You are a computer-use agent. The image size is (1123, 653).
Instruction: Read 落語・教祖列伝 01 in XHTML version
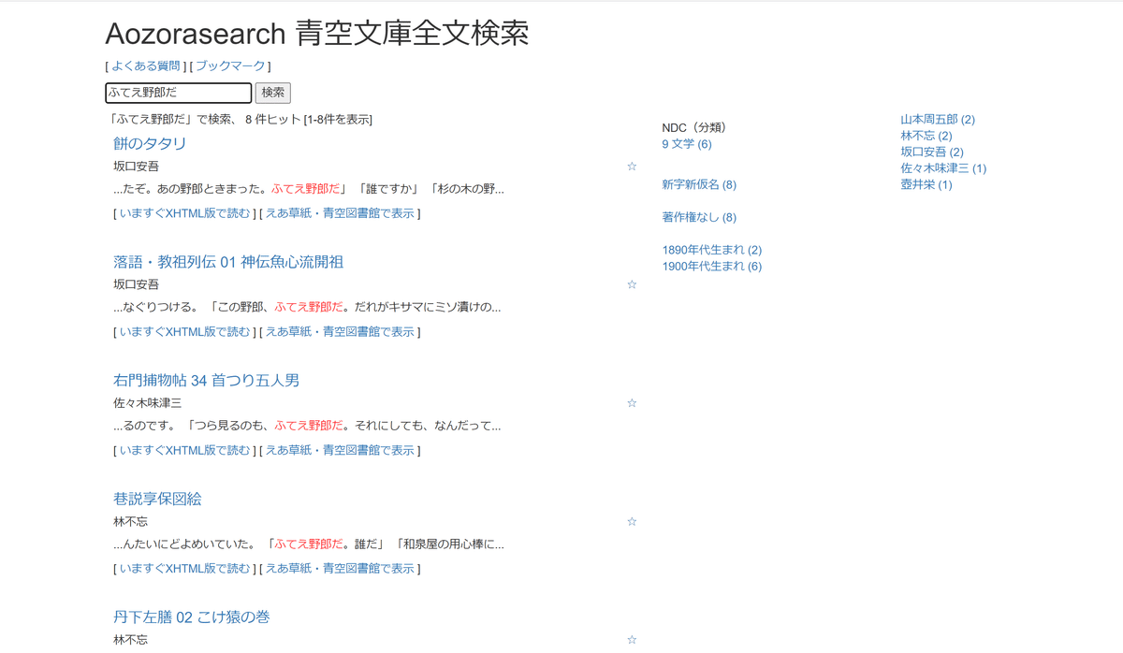coord(185,331)
